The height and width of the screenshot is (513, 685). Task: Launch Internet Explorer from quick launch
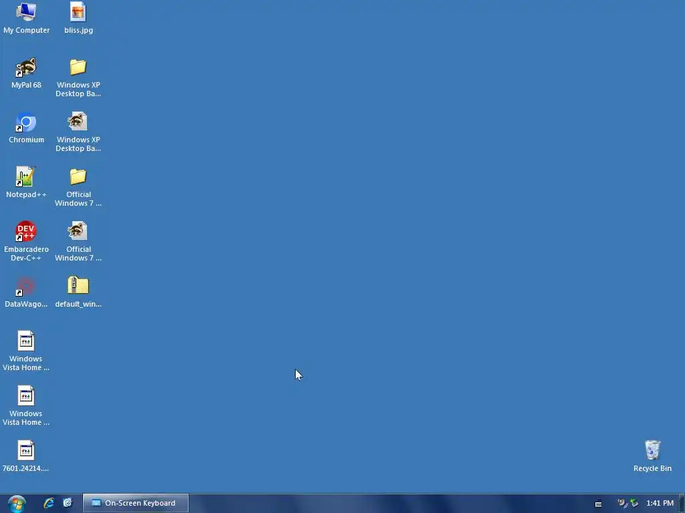48,503
